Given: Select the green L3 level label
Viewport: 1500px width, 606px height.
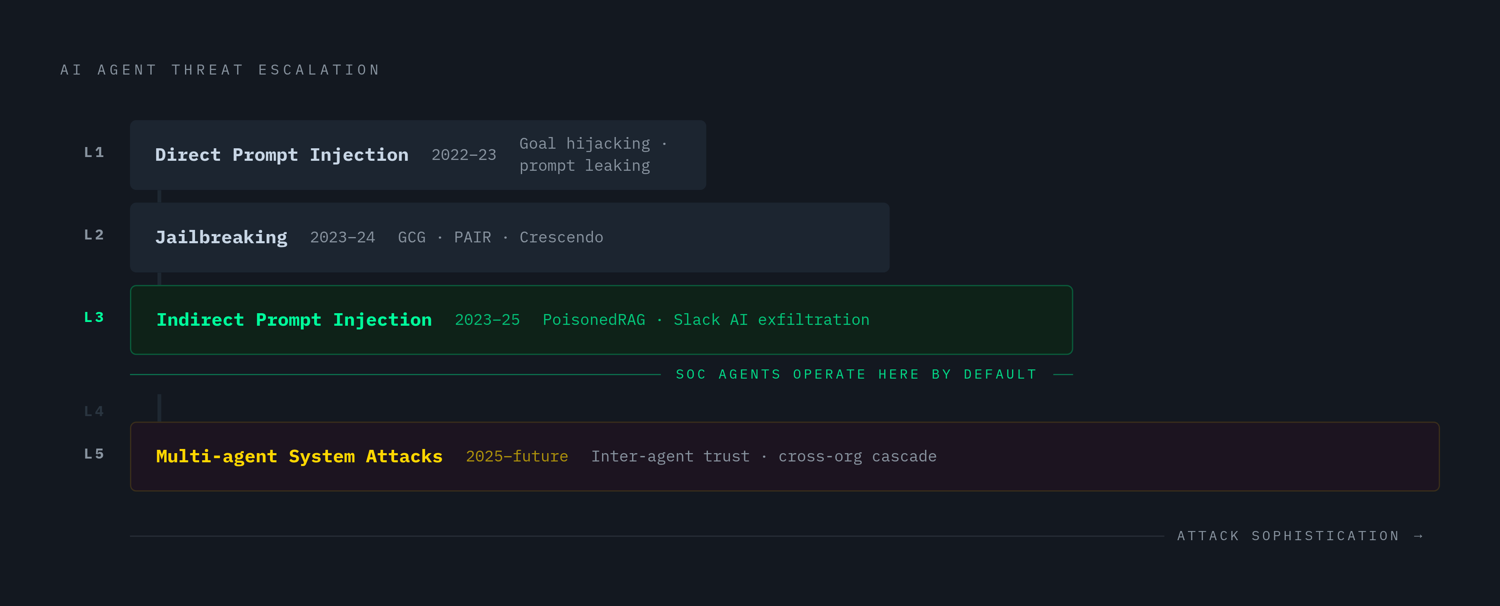Looking at the screenshot, I should pyautogui.click(x=94, y=318).
